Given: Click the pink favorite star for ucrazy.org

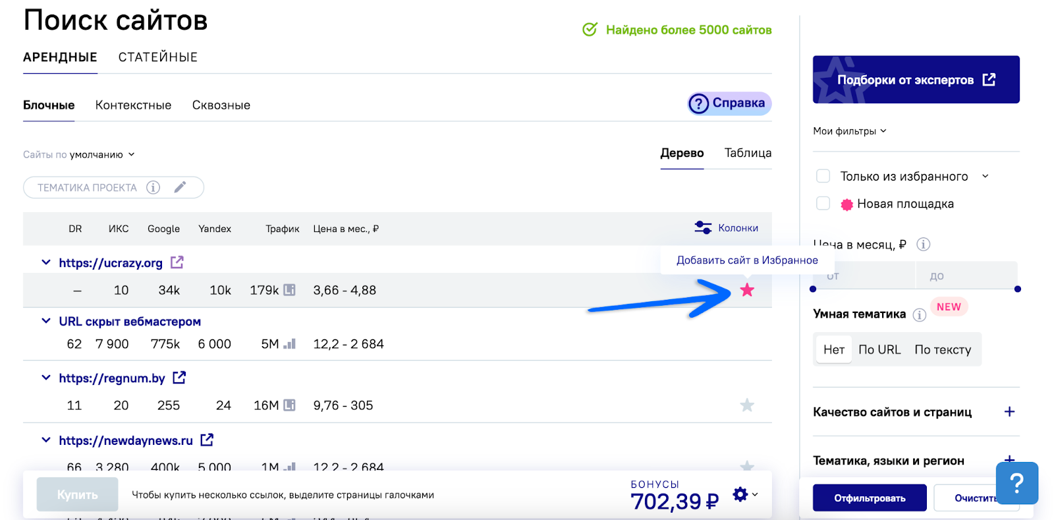Looking at the screenshot, I should (x=746, y=290).
